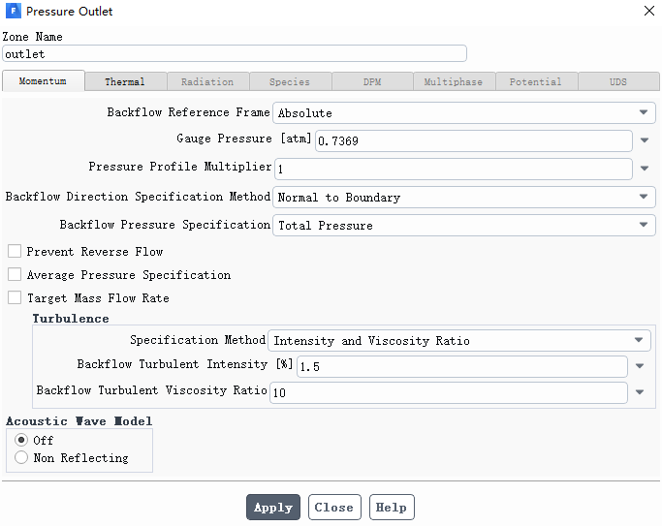Image resolution: width=662 pixels, height=526 pixels.
Task: Open Help for Pressure Outlet
Action: [391, 508]
